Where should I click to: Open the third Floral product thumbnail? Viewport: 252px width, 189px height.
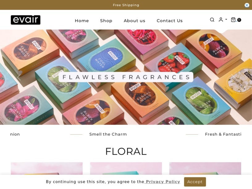point(205,168)
